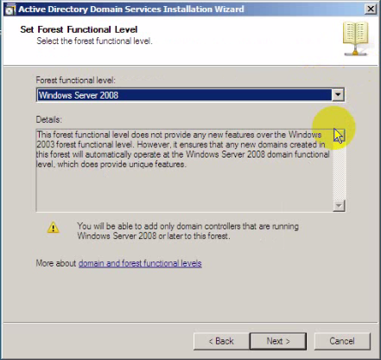This screenshot has width=381, height=360.
Task: Click the 'Details:' label
Action: point(49,119)
